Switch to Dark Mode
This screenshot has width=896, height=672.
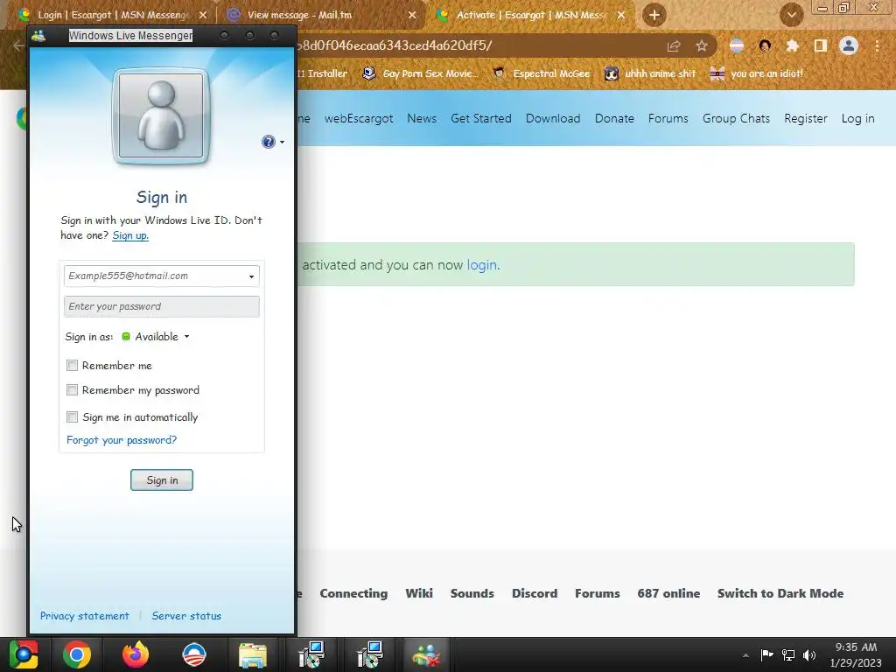pyautogui.click(x=780, y=594)
